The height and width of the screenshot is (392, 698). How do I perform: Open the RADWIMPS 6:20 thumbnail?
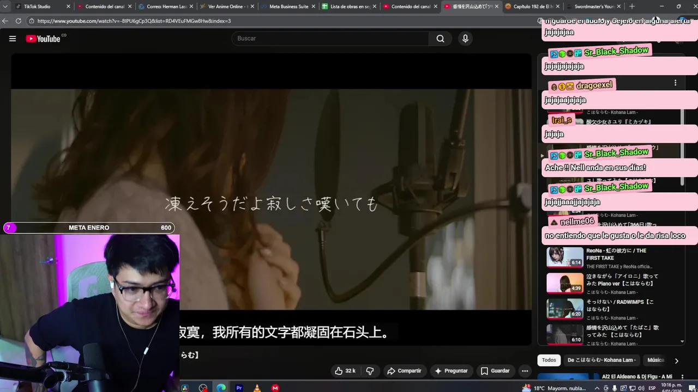[x=565, y=309]
